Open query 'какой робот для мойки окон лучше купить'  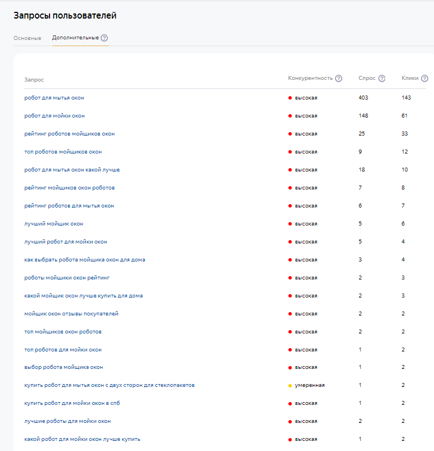[82, 439]
